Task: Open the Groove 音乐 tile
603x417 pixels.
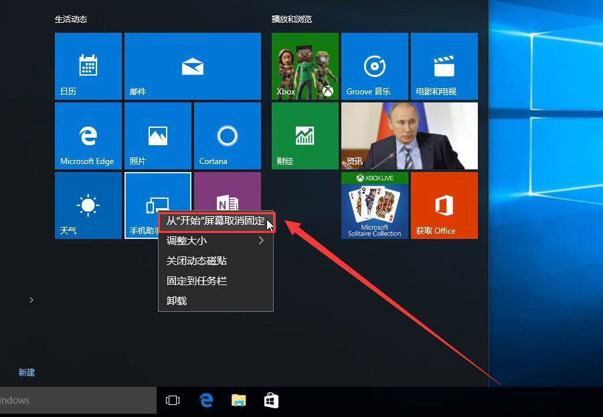Action: coord(375,66)
